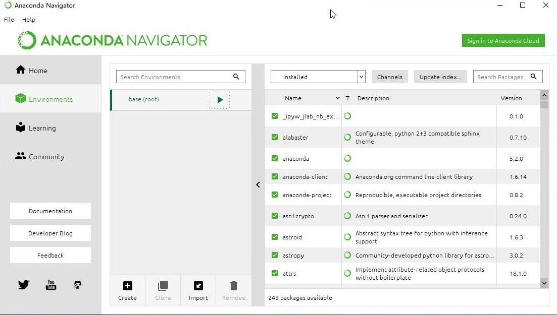Select the Environments tab
557x315 pixels.
point(50,99)
